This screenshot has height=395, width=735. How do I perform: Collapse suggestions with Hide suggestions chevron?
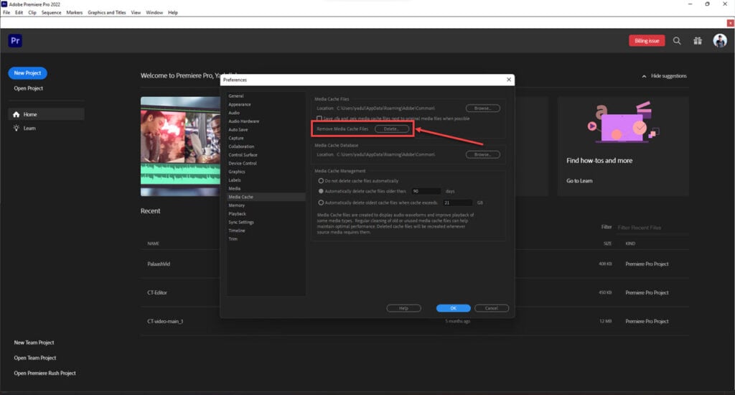click(x=644, y=76)
